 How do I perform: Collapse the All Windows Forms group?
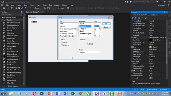click(x=2, y=18)
